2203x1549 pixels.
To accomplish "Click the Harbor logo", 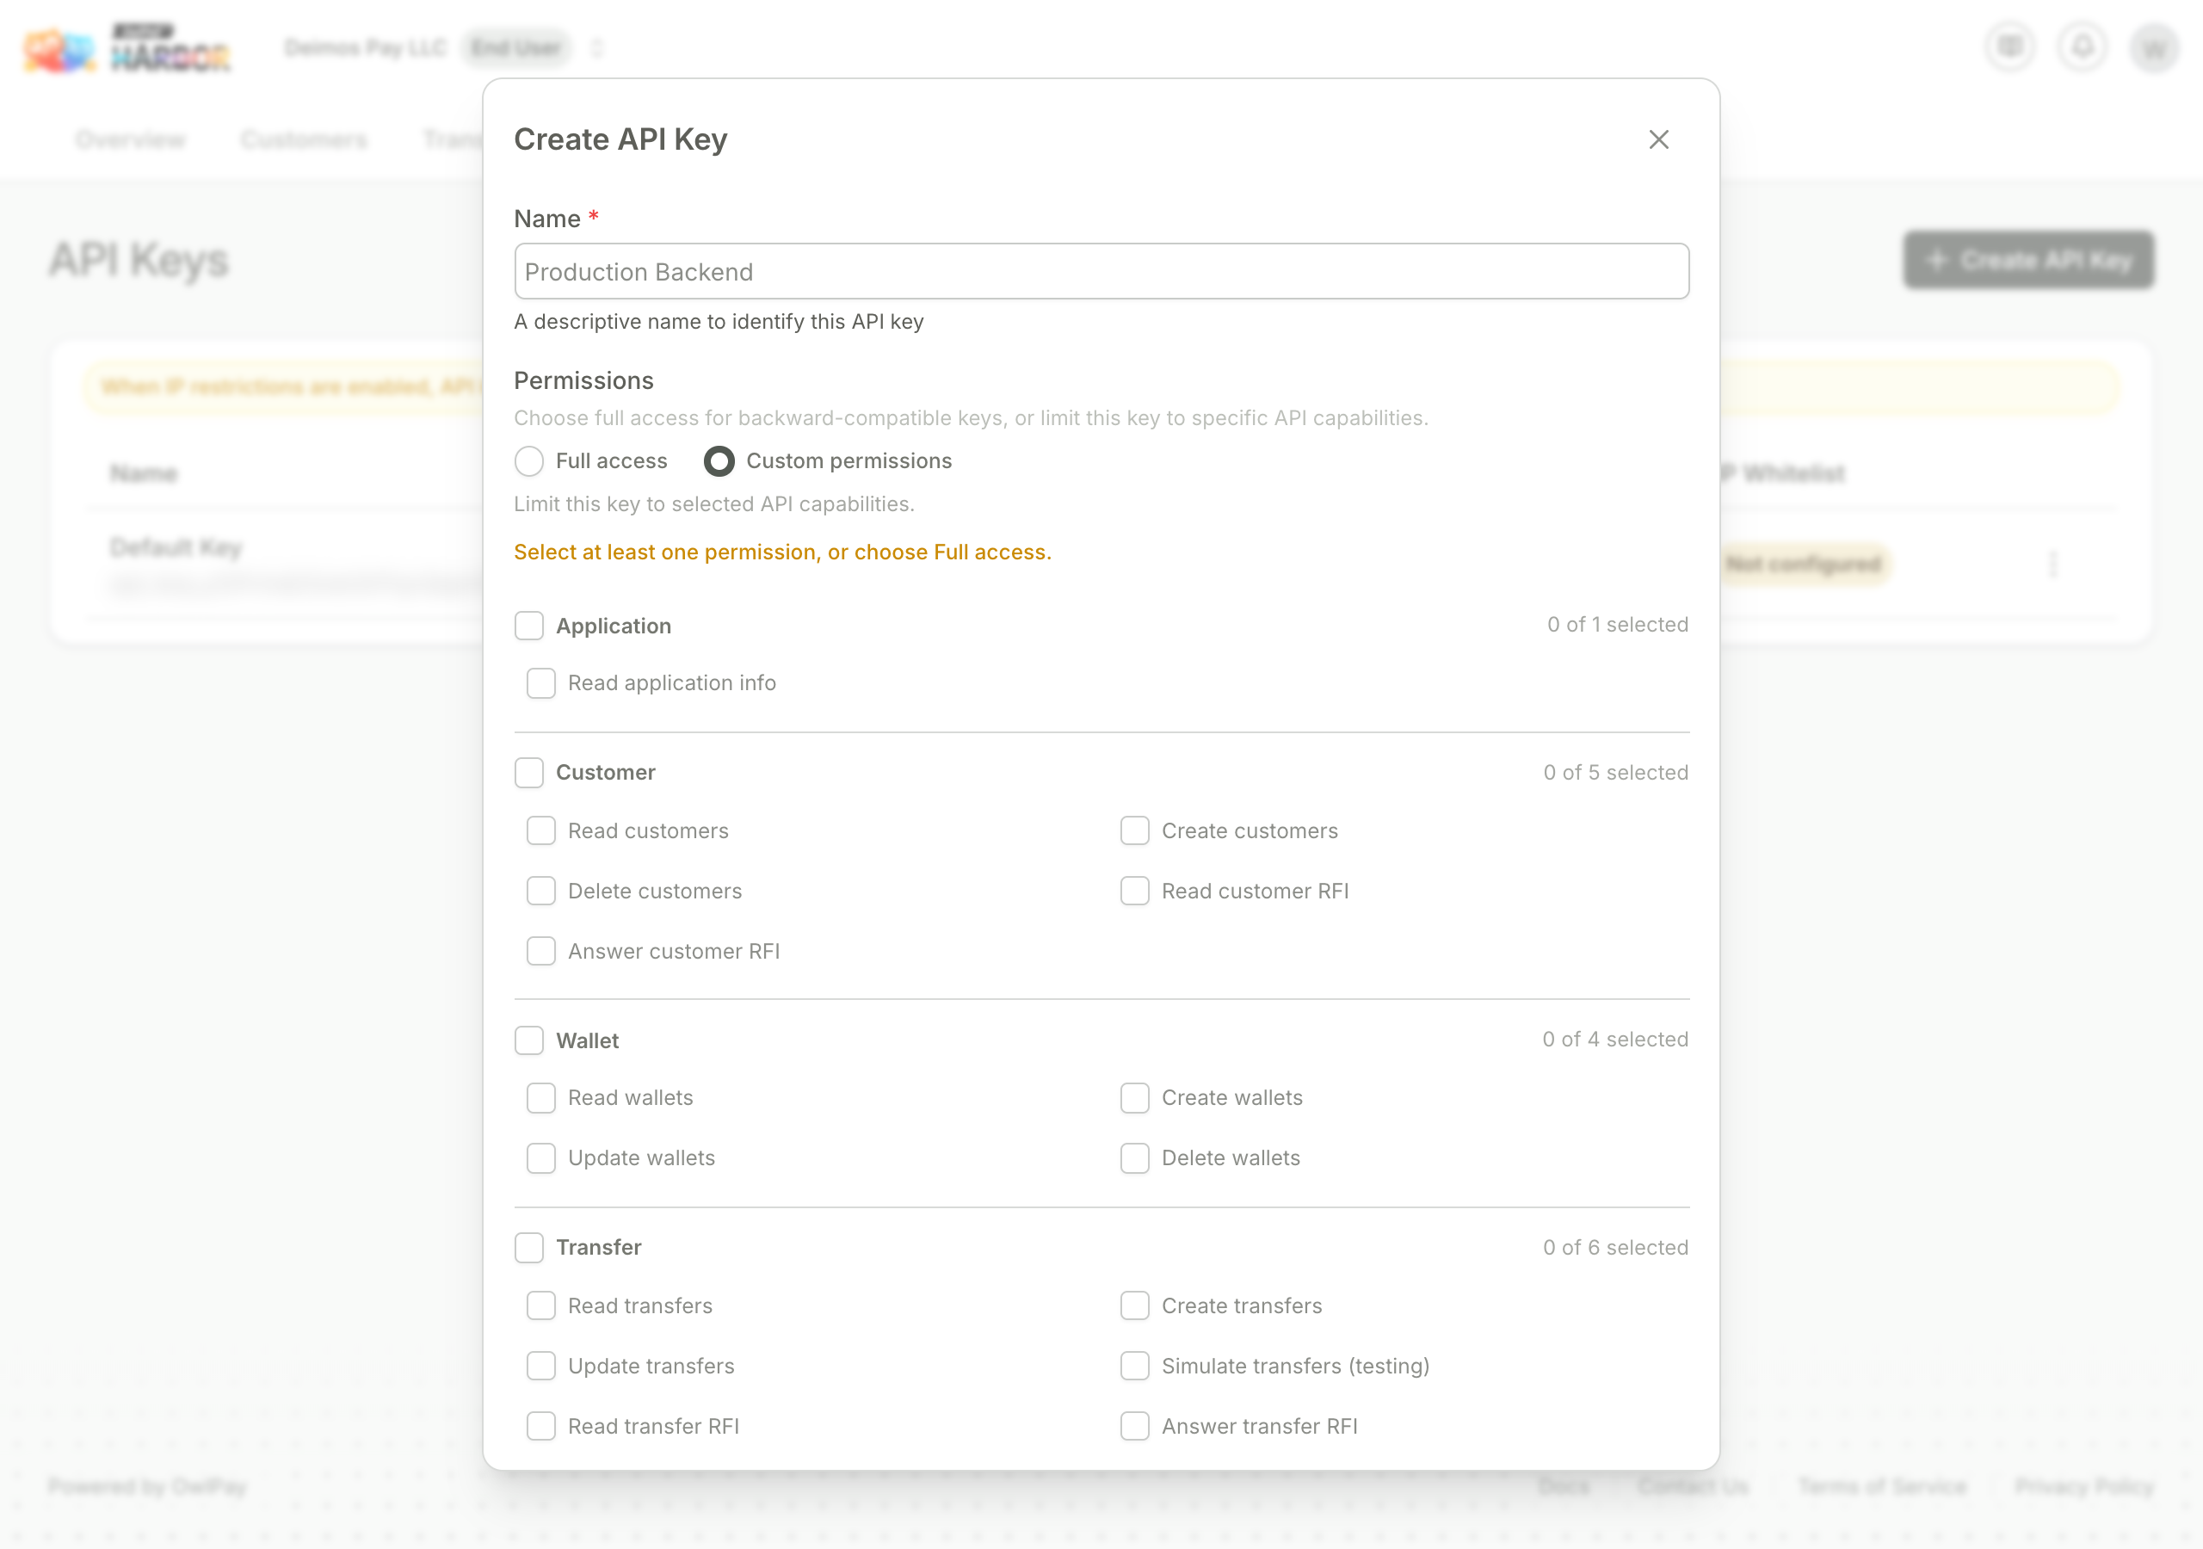I will [127, 48].
